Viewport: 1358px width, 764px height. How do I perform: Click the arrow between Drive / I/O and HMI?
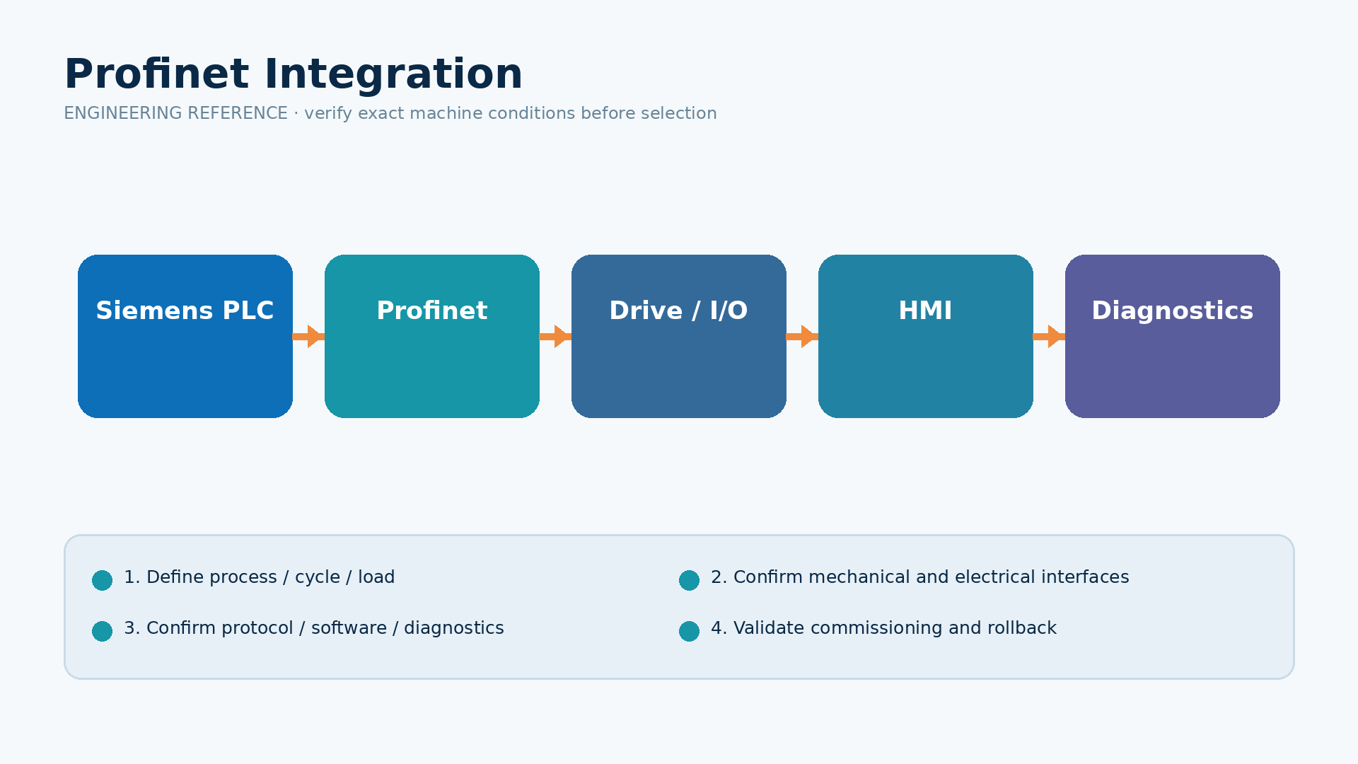pyautogui.click(x=803, y=337)
